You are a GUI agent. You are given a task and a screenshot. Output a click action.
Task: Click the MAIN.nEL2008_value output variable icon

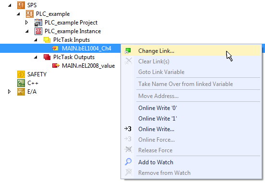coord(56,66)
